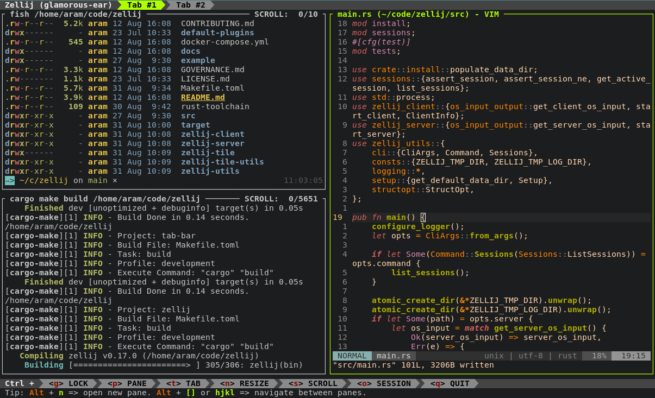Open the SESSION mode item
Screen dimensions: 655x398
coord(383,383)
